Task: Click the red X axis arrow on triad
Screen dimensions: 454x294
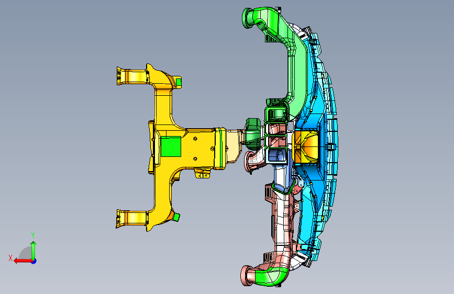Action: coord(23,261)
